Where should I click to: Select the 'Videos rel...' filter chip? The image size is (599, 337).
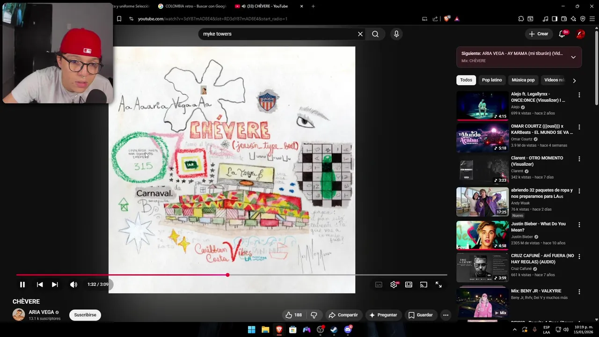554,80
